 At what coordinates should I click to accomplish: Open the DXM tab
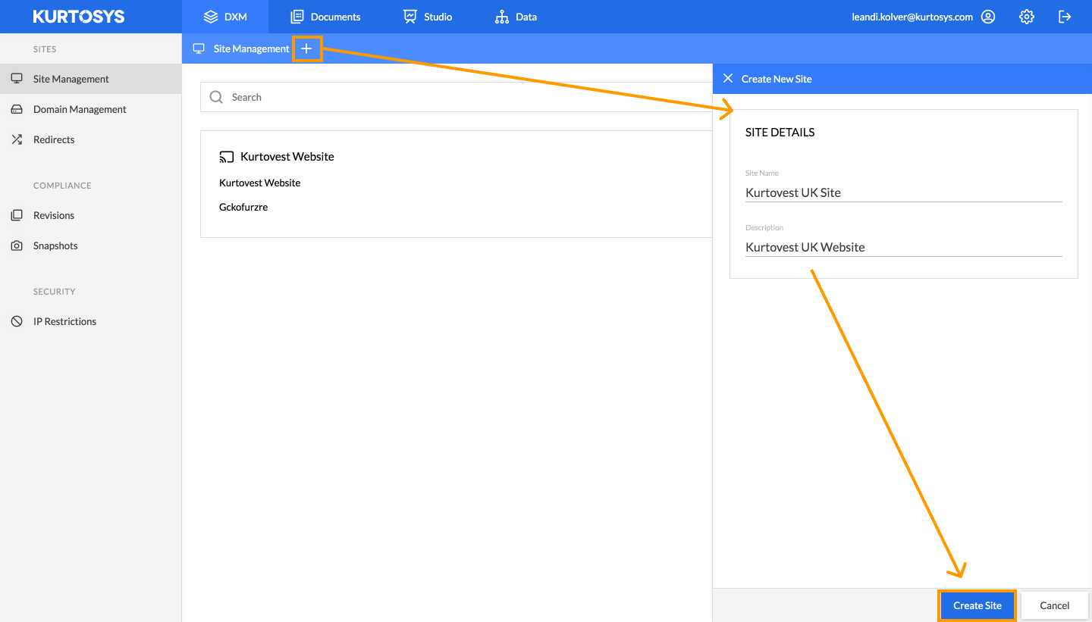click(x=225, y=17)
